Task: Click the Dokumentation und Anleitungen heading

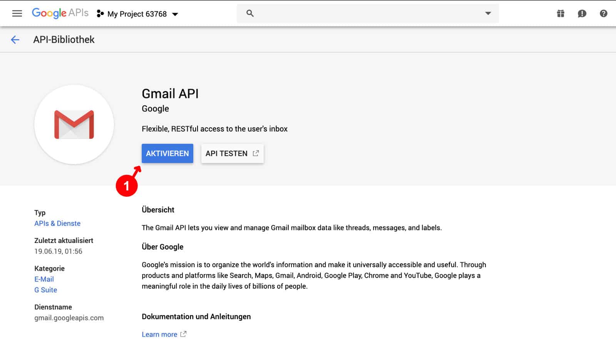Action: click(x=196, y=317)
